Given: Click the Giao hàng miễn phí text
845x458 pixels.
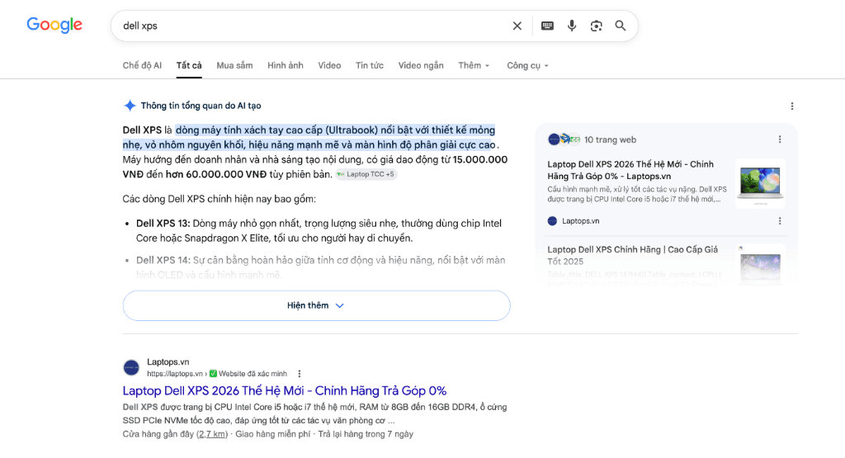Looking at the screenshot, I should pyautogui.click(x=272, y=434).
